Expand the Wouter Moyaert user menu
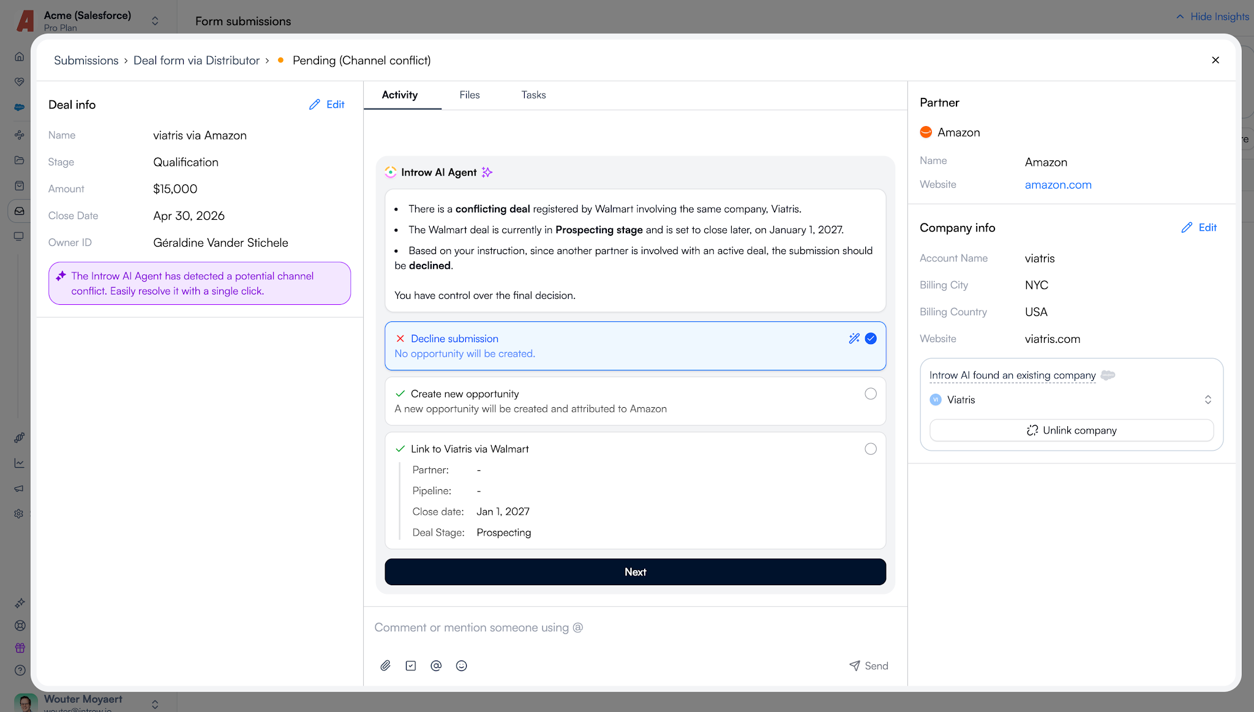Image resolution: width=1254 pixels, height=712 pixels. 156,704
